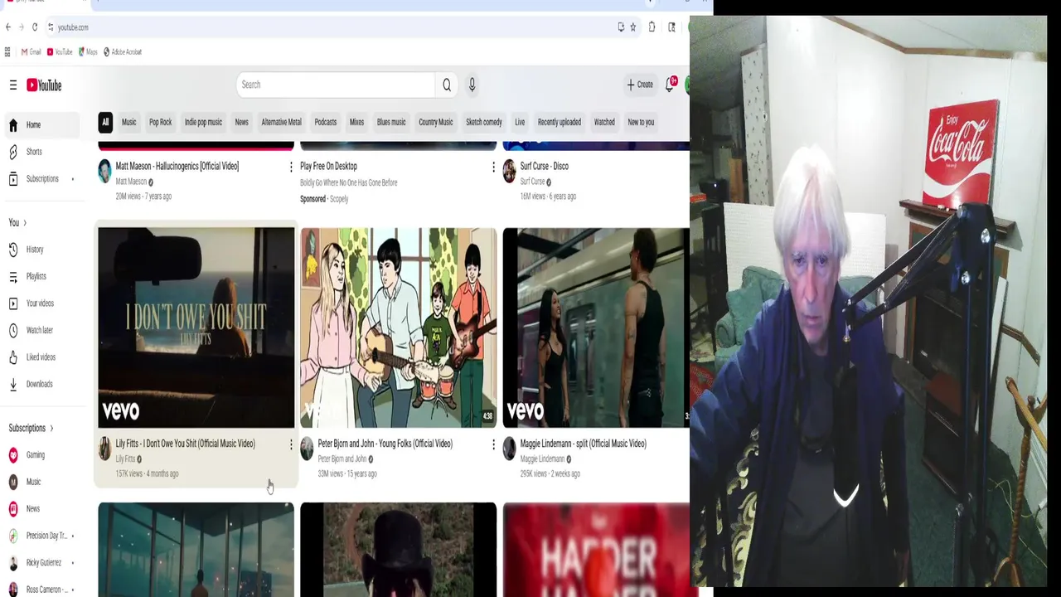This screenshot has height=597, width=1061.
Task: Open the Maps bookmark
Action: click(x=88, y=51)
